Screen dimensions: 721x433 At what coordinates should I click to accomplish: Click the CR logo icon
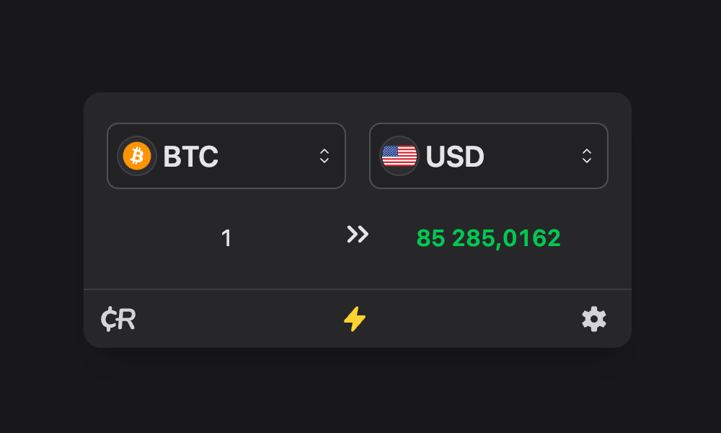(x=118, y=319)
